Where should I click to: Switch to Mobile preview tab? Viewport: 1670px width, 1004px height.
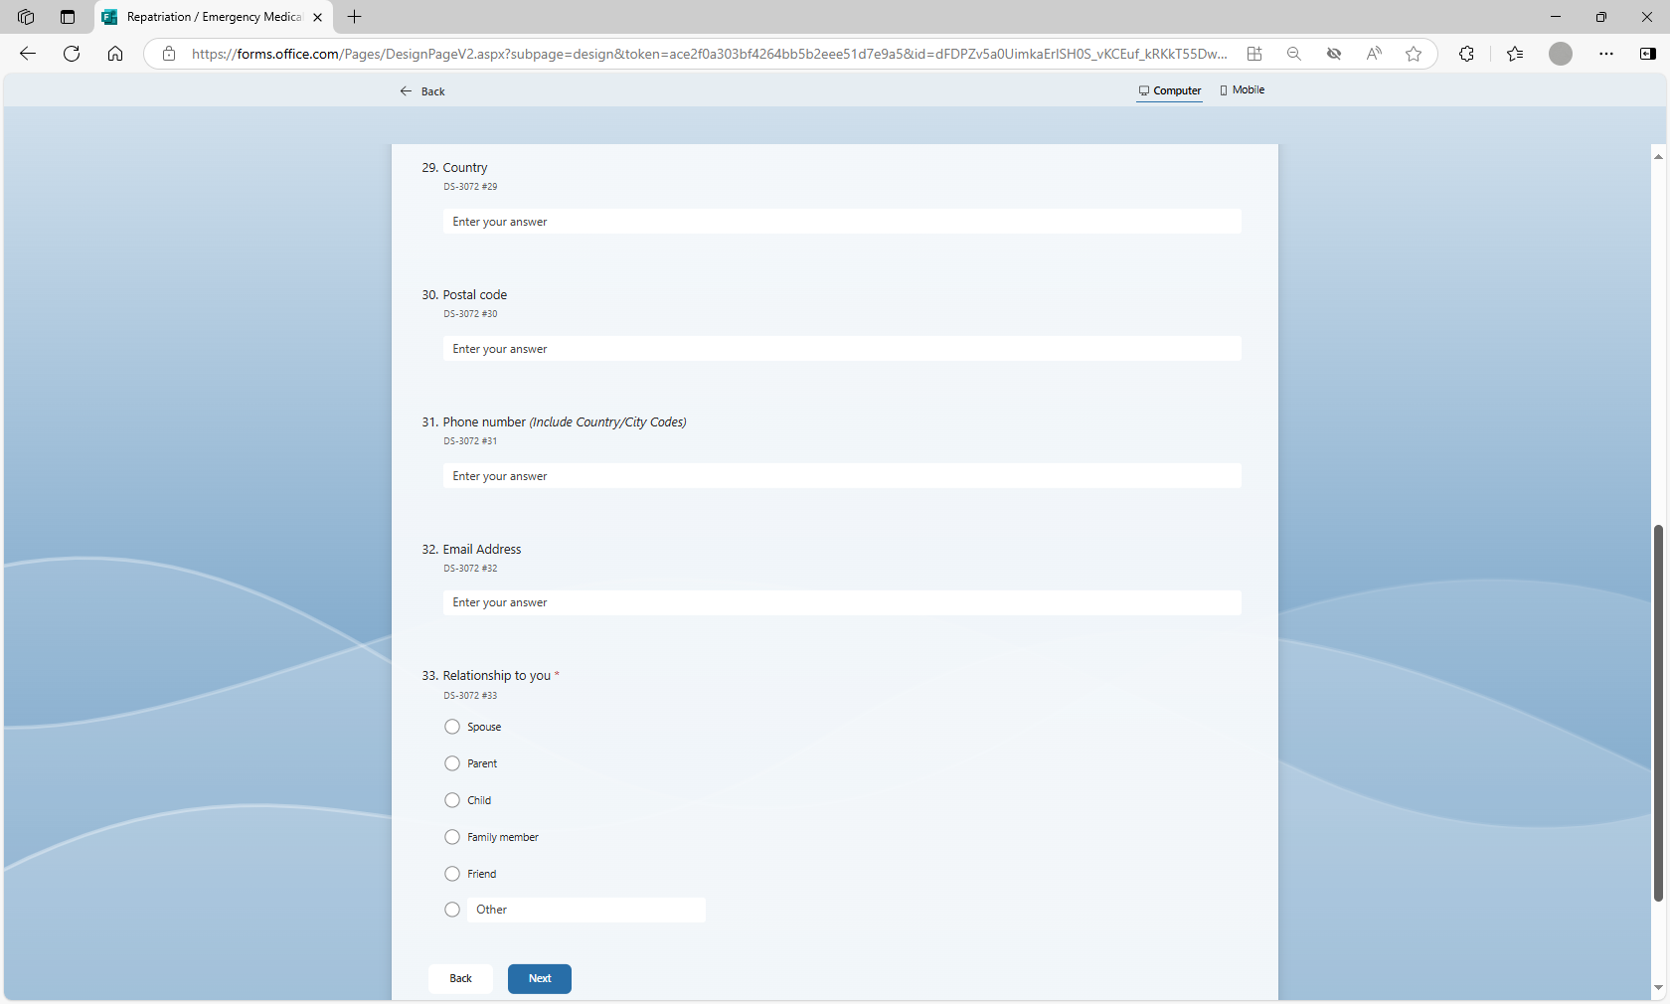coord(1243,90)
